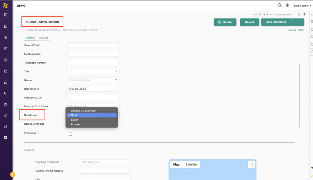
Task: Select Bronze guest level
Action: [x=92, y=124]
